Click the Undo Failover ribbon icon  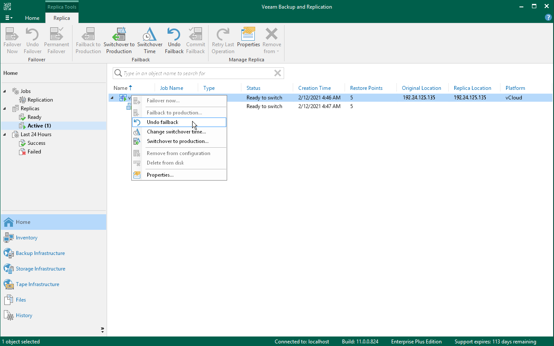(x=33, y=41)
